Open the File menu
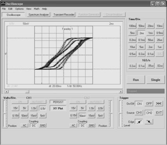 [4, 9]
